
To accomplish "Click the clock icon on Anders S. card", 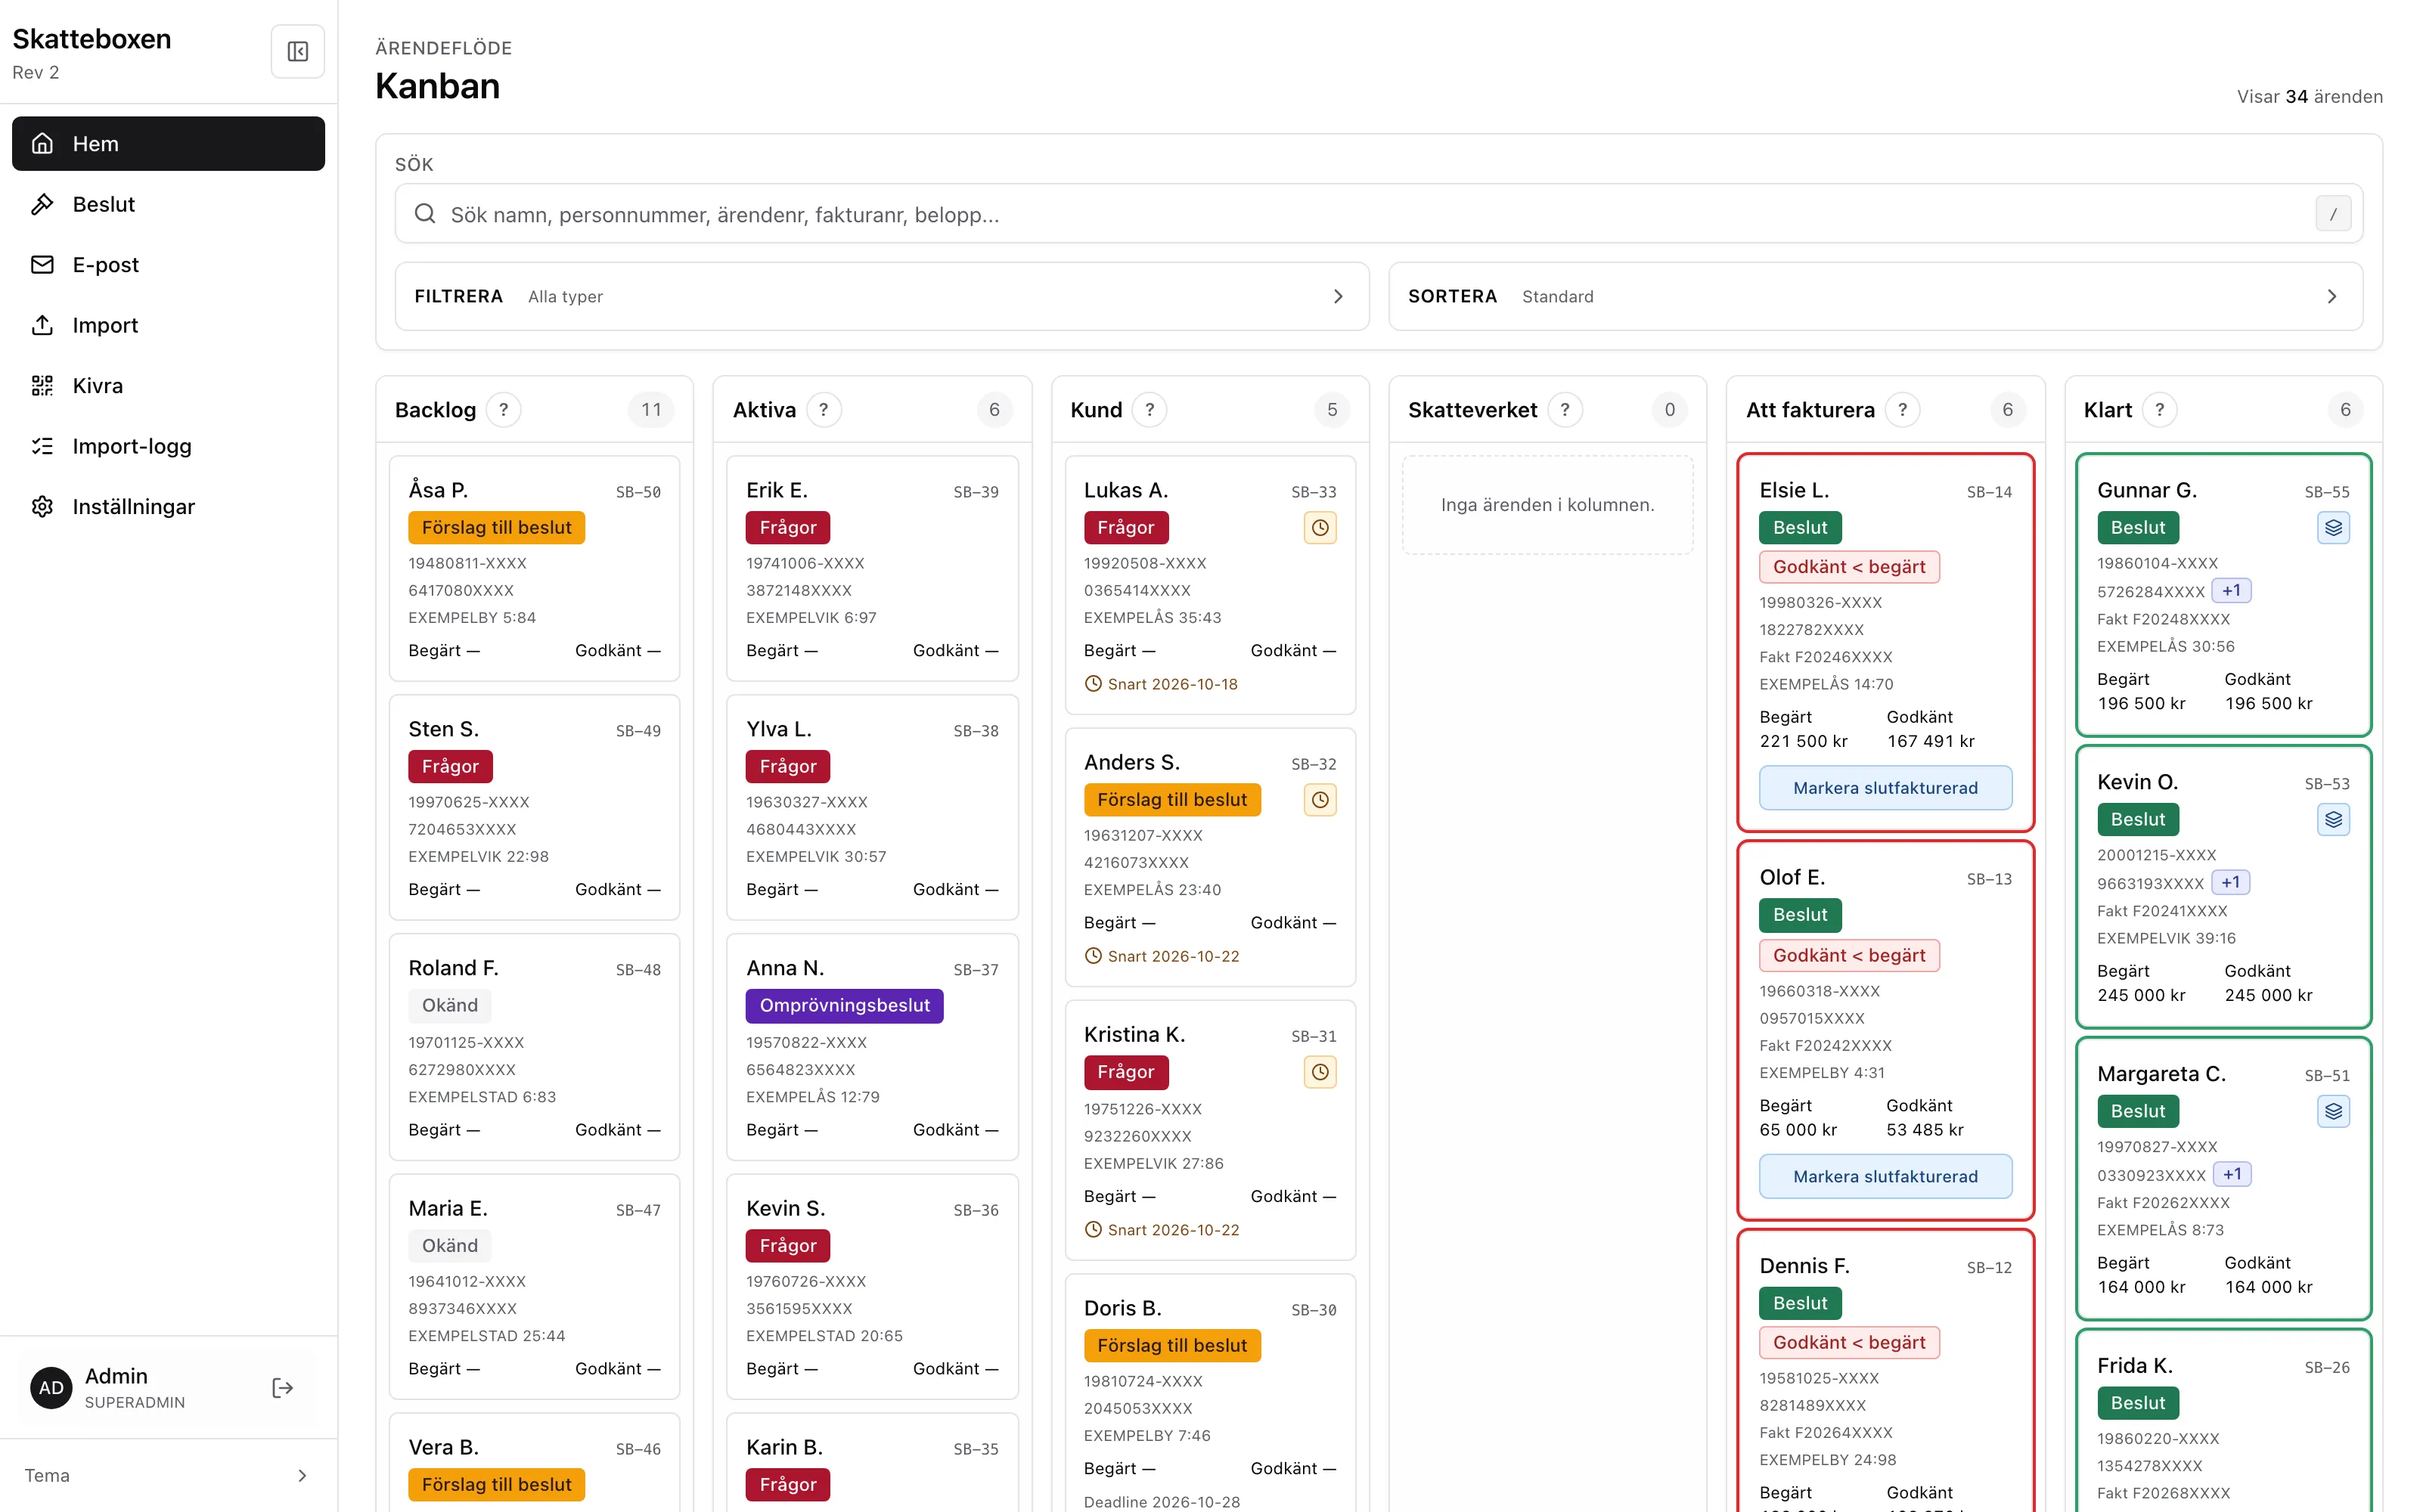I will [x=1320, y=800].
